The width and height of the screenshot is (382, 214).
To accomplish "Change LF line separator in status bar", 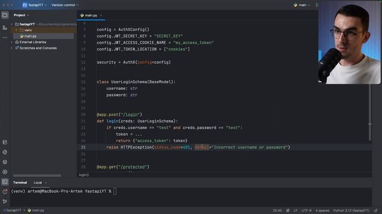I will (295, 210).
